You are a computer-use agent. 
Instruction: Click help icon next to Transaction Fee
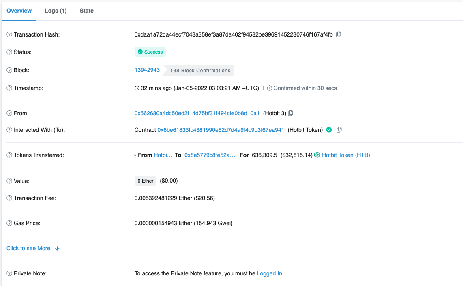pos(9,198)
